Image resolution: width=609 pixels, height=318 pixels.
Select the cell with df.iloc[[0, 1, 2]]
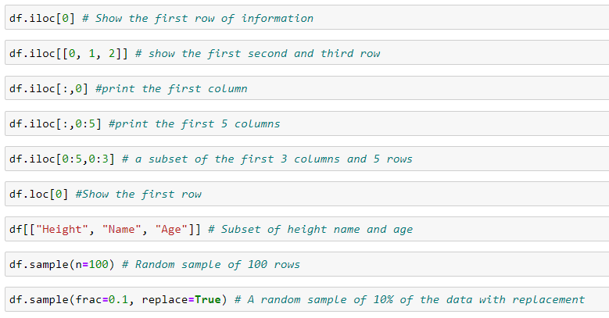[x=67, y=53]
